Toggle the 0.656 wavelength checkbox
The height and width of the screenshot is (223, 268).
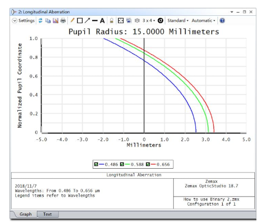(x=148, y=164)
